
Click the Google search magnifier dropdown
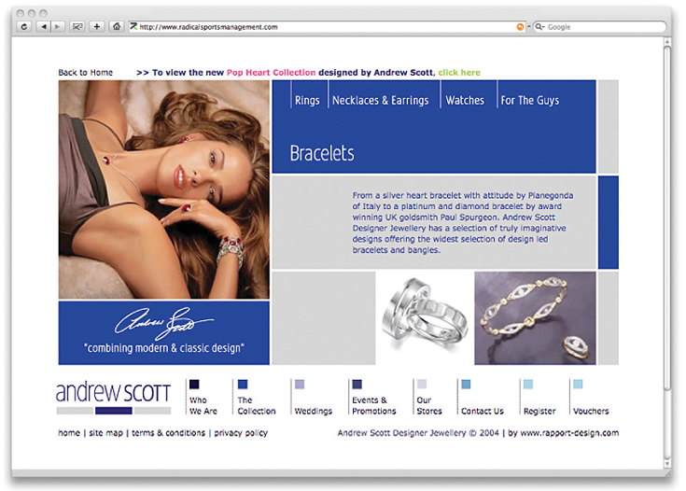tap(539, 27)
